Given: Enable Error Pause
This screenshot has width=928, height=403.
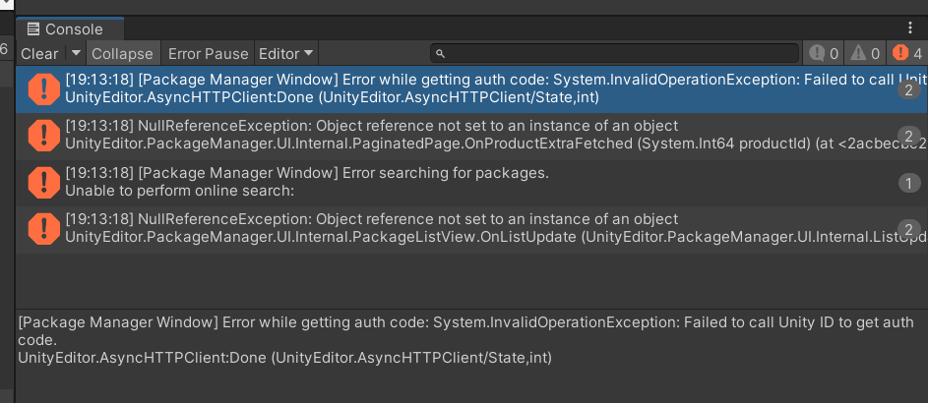Looking at the screenshot, I should [x=208, y=53].
